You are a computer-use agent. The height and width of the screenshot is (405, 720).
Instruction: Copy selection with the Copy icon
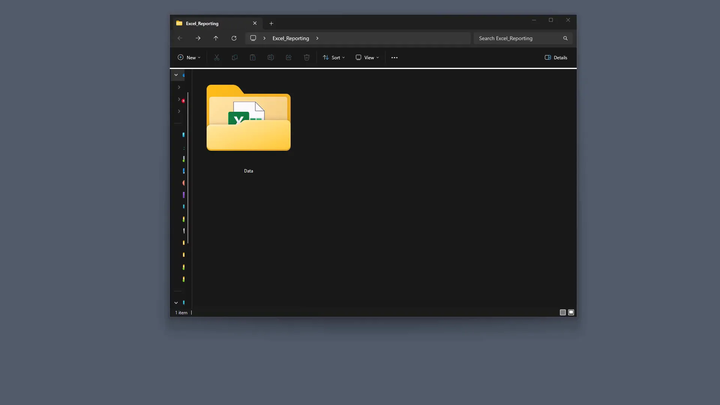(235, 57)
